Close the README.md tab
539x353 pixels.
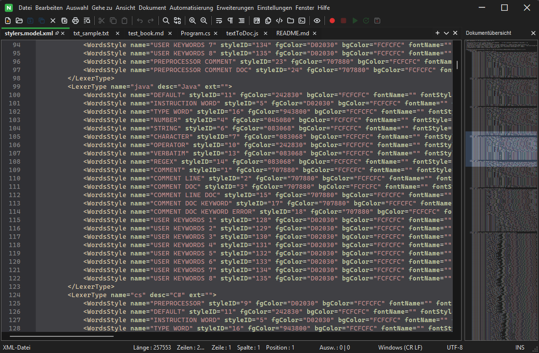click(315, 33)
